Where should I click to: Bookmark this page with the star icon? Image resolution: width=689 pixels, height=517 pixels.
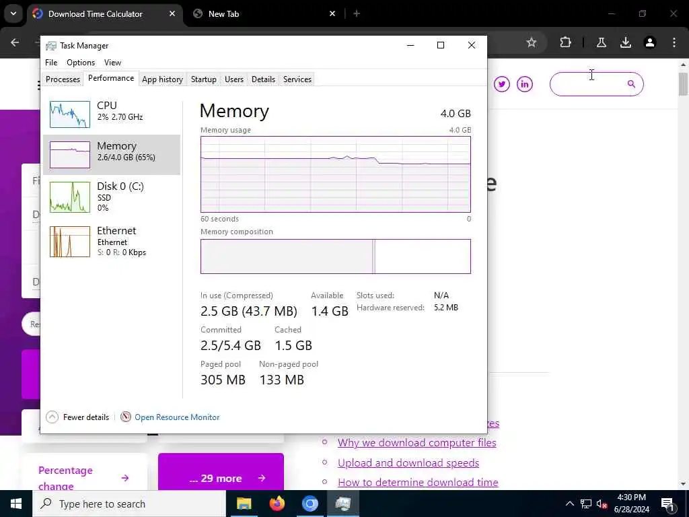point(532,42)
